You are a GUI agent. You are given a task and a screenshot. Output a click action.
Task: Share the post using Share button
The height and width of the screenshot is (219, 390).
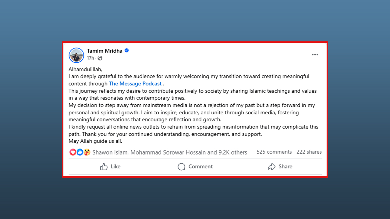(280, 167)
